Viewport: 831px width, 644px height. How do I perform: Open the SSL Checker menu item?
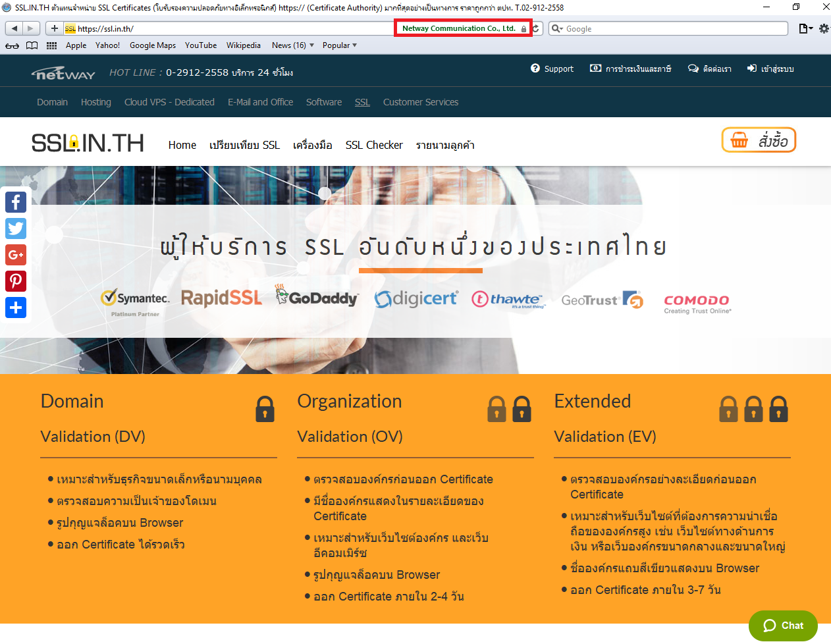pos(373,145)
